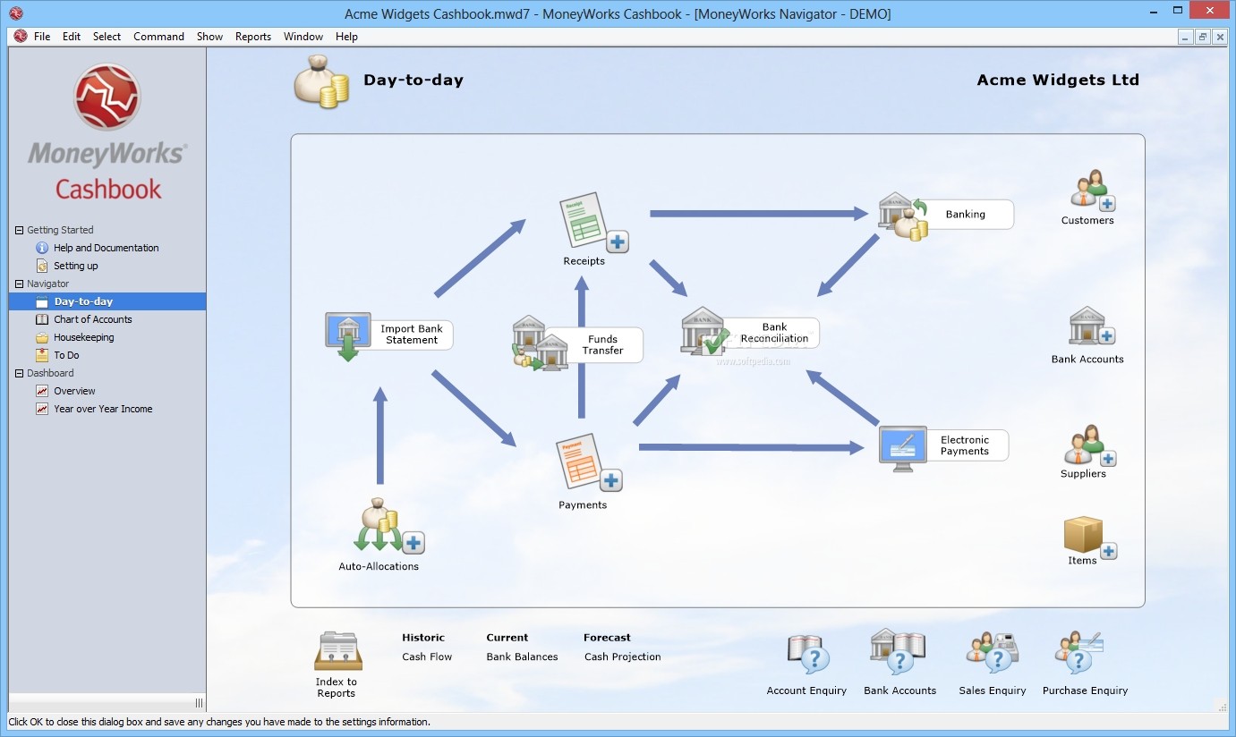
Task: Click the To Do sidebar icon
Action: 42,355
